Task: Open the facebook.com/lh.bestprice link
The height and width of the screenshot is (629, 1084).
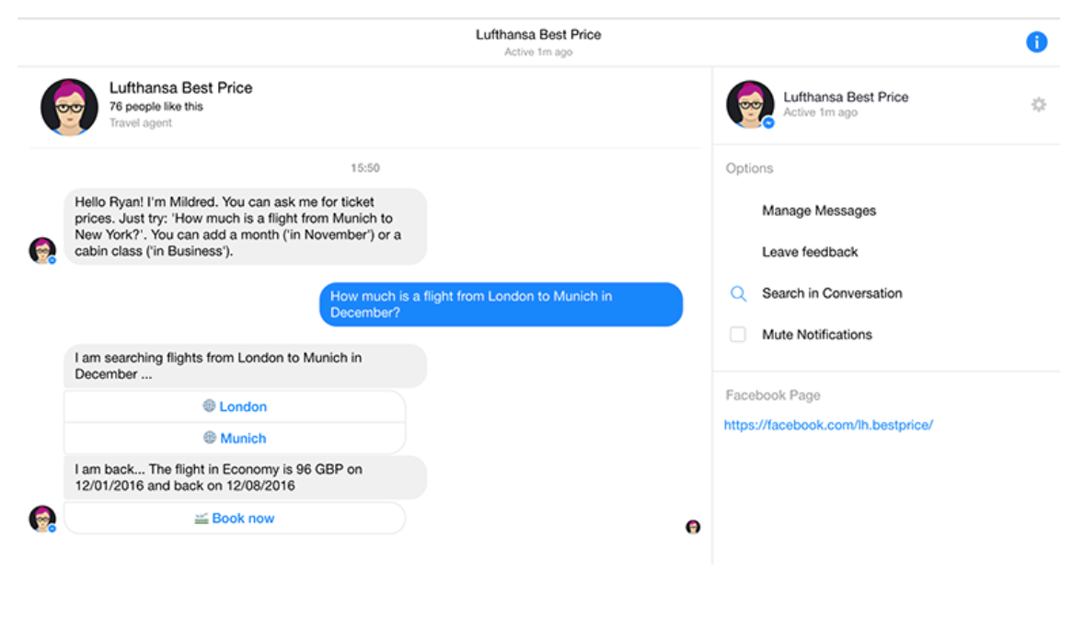Action: tap(828, 425)
